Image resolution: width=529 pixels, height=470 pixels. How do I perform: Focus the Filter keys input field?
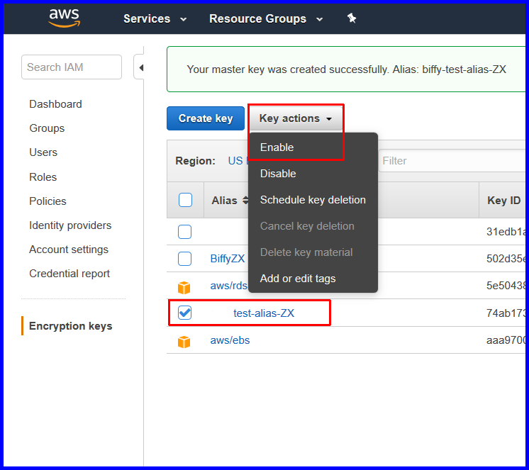click(452, 161)
